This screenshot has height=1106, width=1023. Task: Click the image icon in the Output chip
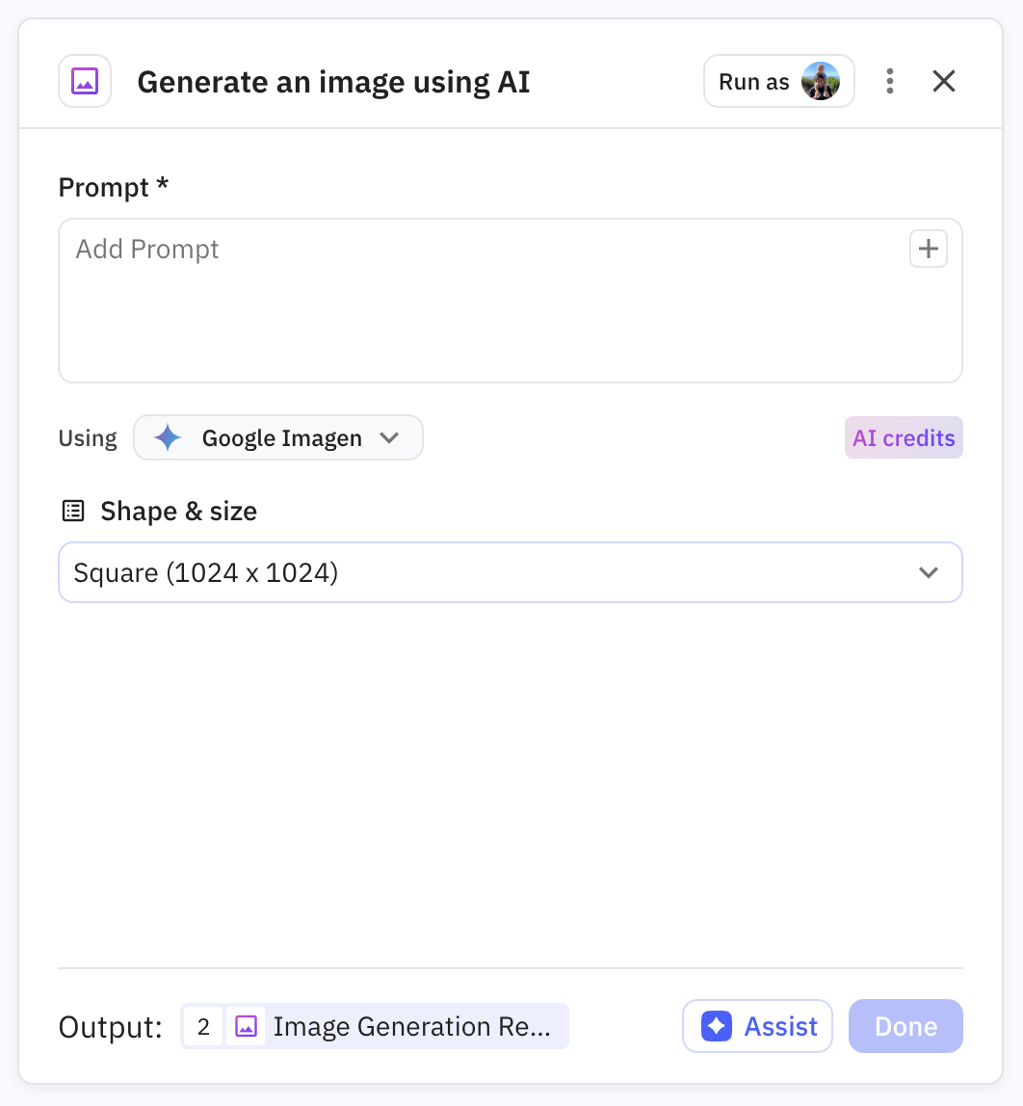point(247,1027)
